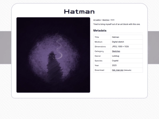Open the Hatman artwork image

(53, 55)
